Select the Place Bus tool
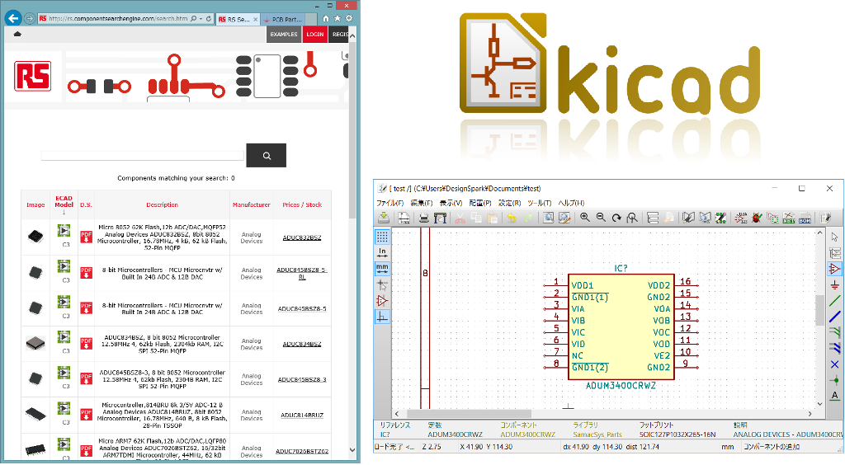Image resolution: width=845 pixels, height=465 pixels. pos(834,316)
